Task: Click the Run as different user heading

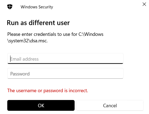Action: tap(38, 23)
